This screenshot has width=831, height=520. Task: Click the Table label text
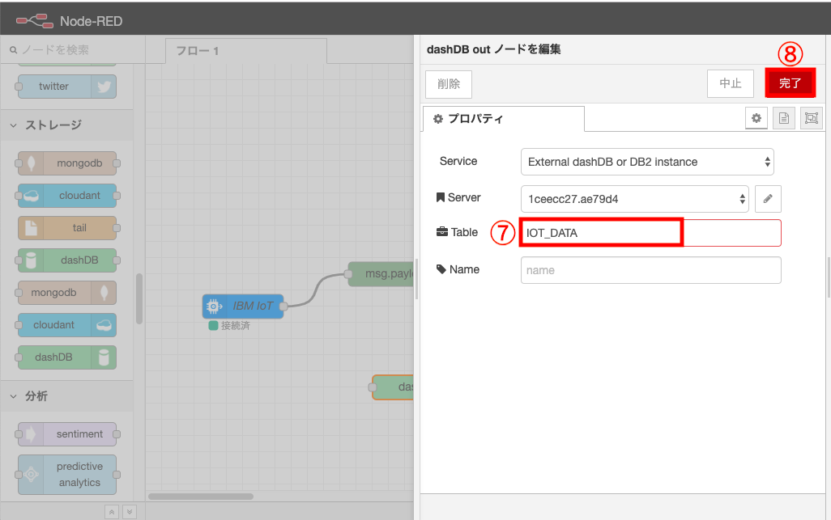[x=464, y=232]
